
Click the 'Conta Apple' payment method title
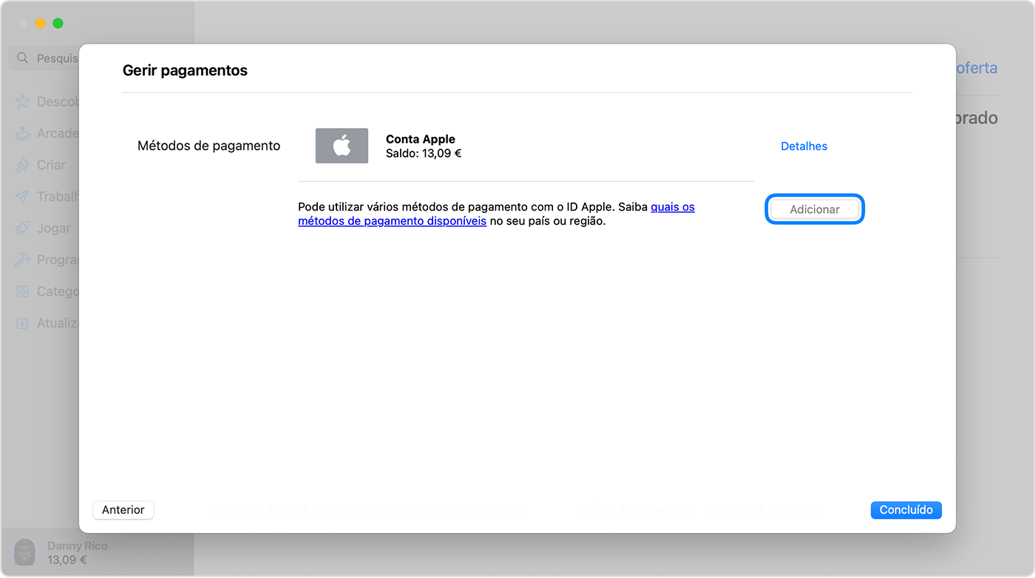[421, 139]
